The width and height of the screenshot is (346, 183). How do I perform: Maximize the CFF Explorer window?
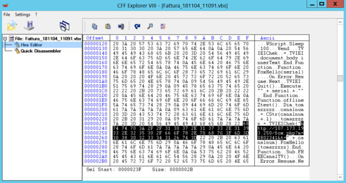click(x=322, y=4)
